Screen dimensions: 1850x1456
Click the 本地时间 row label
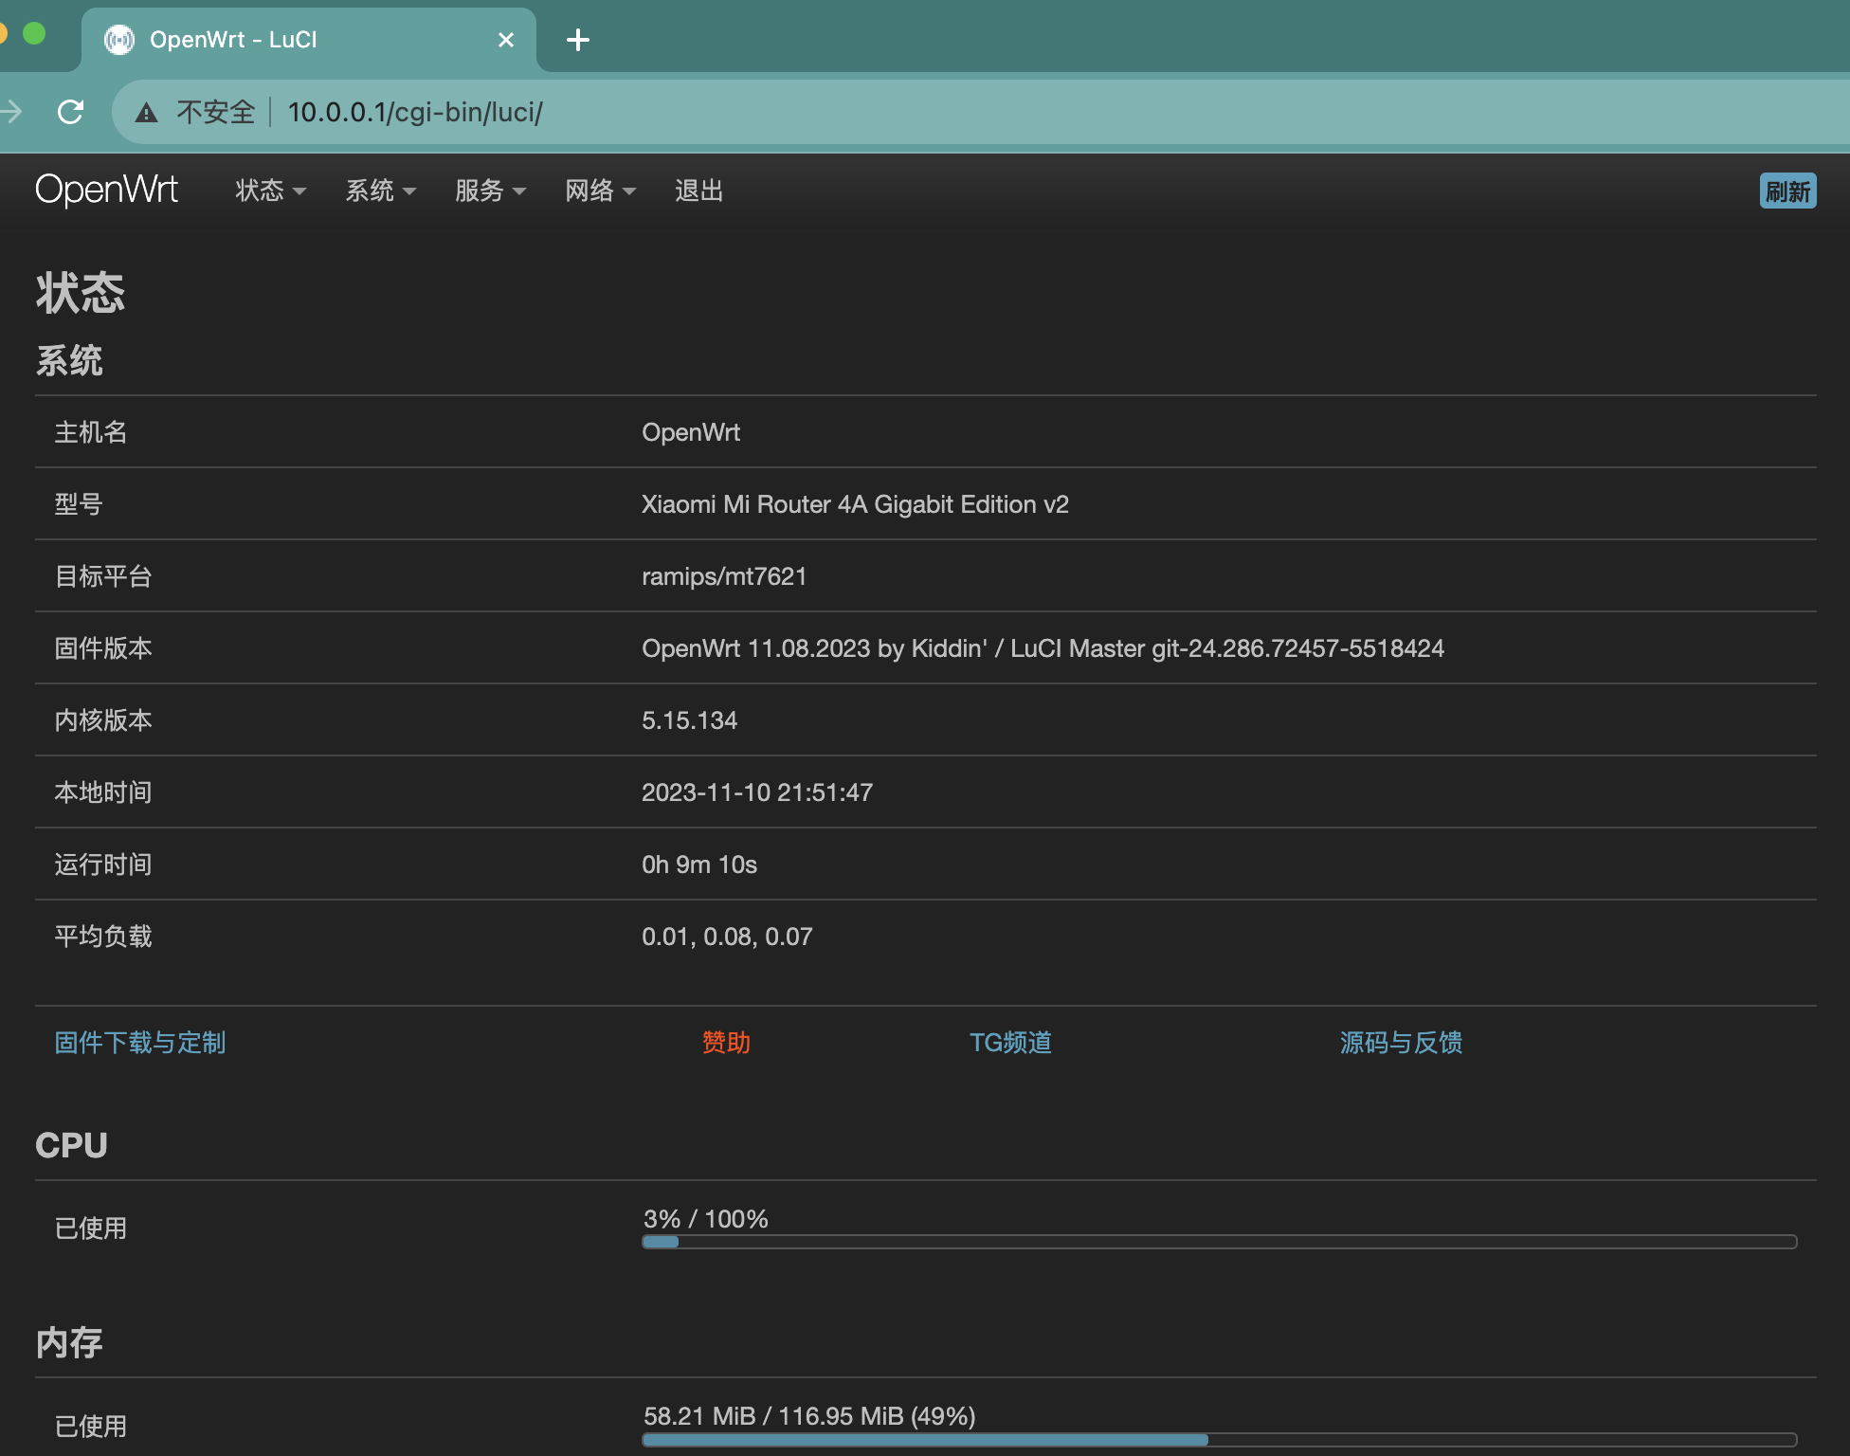pos(103,792)
